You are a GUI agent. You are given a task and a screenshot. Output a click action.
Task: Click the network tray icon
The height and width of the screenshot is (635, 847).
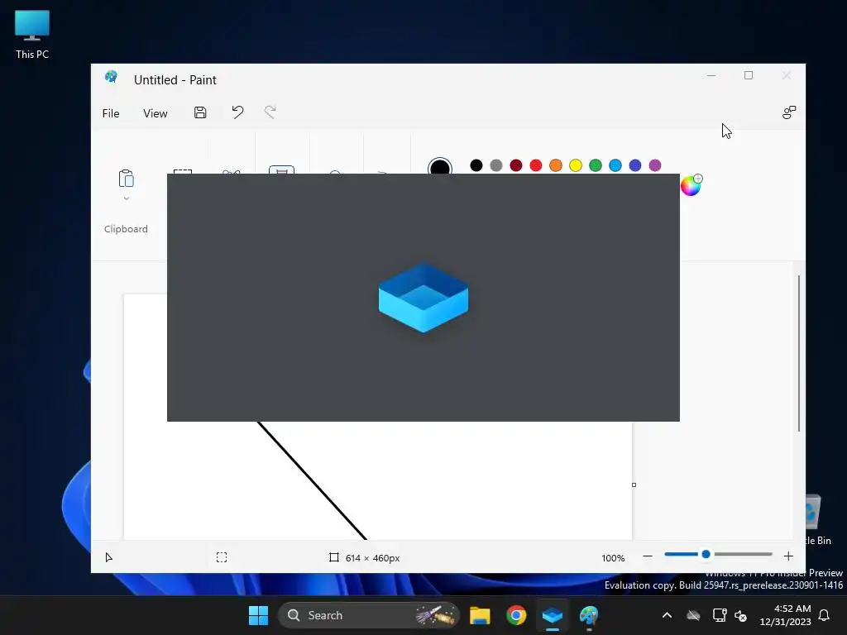pyautogui.click(x=720, y=615)
